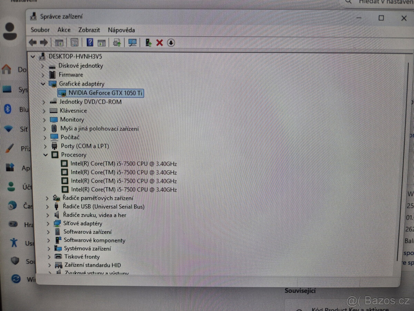
Task: Click the Scan for hardware changes icon
Action: tap(132, 42)
